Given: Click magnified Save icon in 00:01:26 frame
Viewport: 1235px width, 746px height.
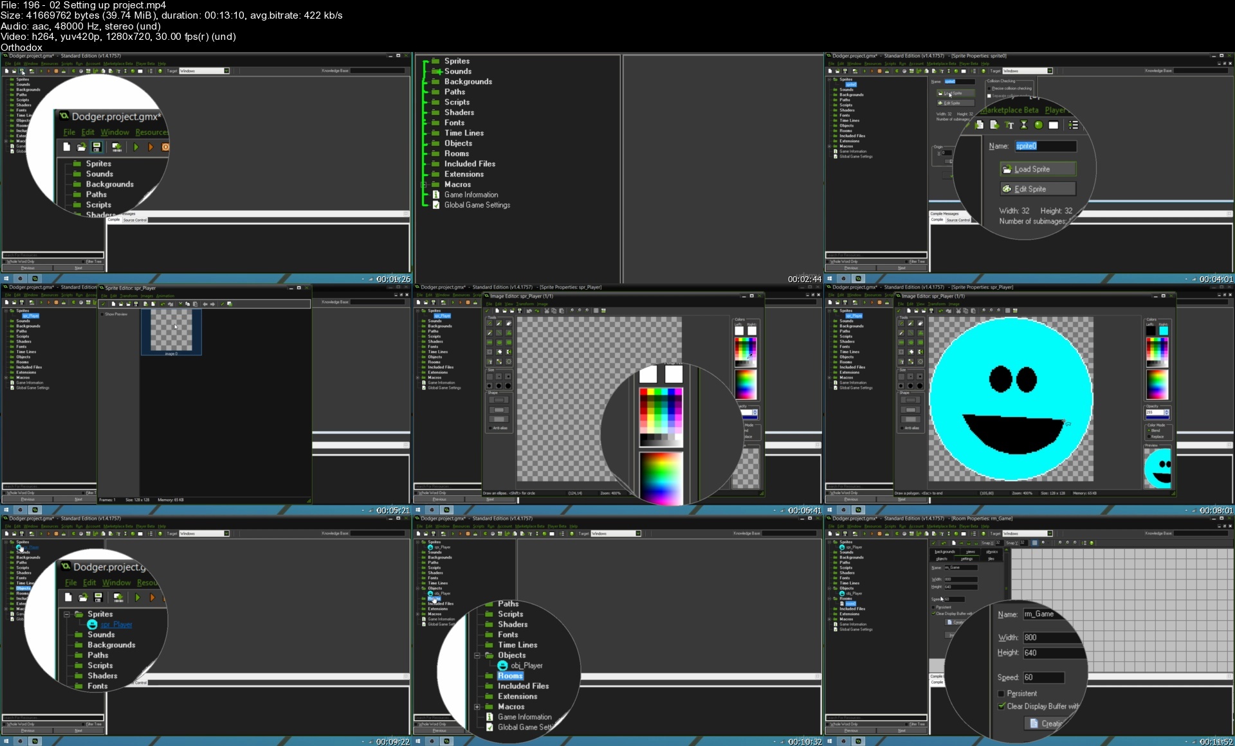Looking at the screenshot, I should tap(96, 147).
